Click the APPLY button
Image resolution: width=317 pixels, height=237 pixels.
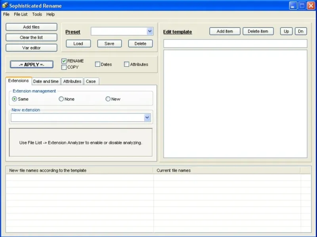pyautogui.click(x=32, y=64)
